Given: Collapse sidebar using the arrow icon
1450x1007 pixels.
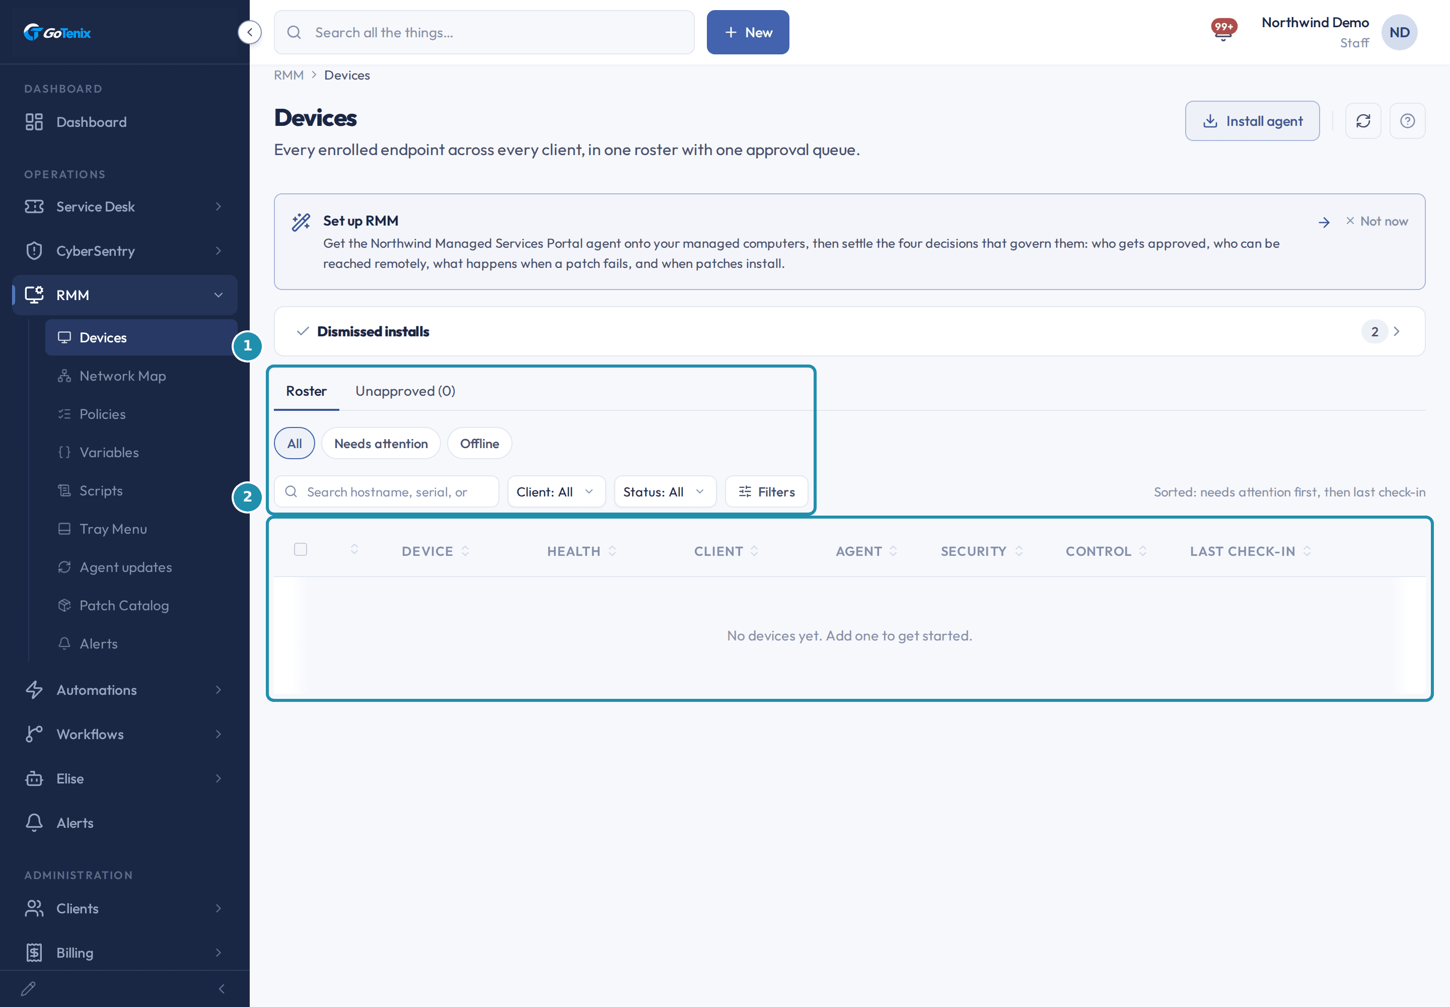Looking at the screenshot, I should pyautogui.click(x=250, y=32).
